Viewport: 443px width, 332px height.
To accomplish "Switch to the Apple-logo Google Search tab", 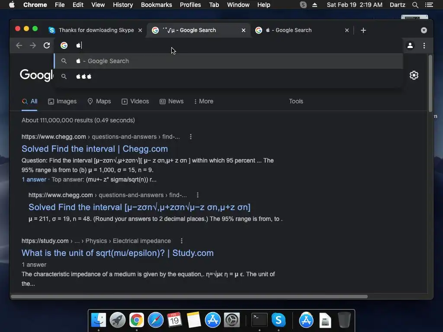I will click(299, 30).
